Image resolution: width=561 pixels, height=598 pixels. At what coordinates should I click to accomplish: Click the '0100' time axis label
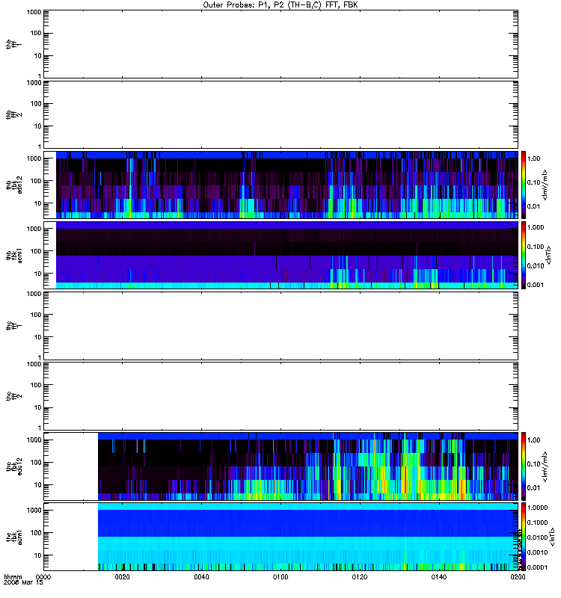coord(280,577)
